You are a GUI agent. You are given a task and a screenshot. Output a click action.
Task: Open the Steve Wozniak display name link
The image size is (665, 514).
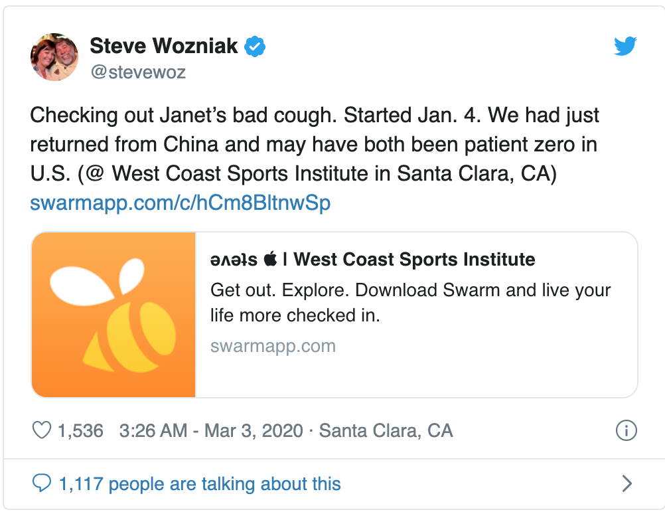[163, 46]
